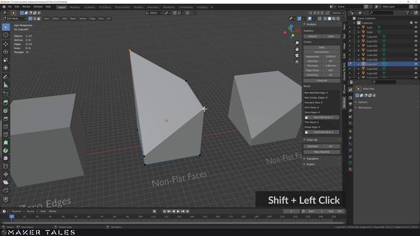Expand the Transform panel

coord(312,159)
